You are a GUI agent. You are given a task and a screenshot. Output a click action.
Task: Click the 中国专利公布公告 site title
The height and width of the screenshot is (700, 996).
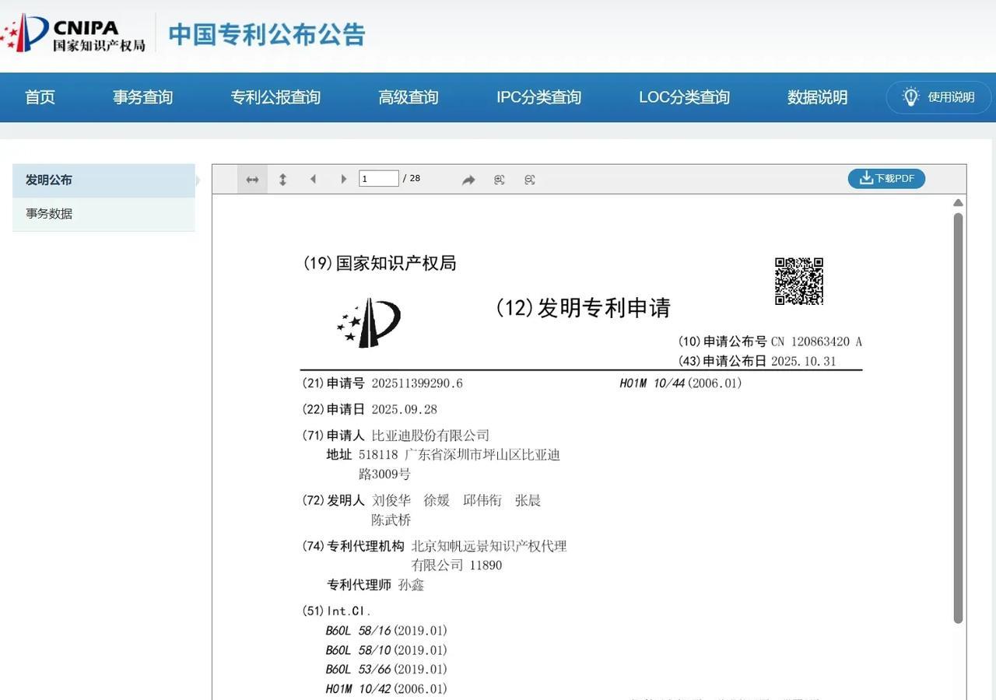point(267,34)
